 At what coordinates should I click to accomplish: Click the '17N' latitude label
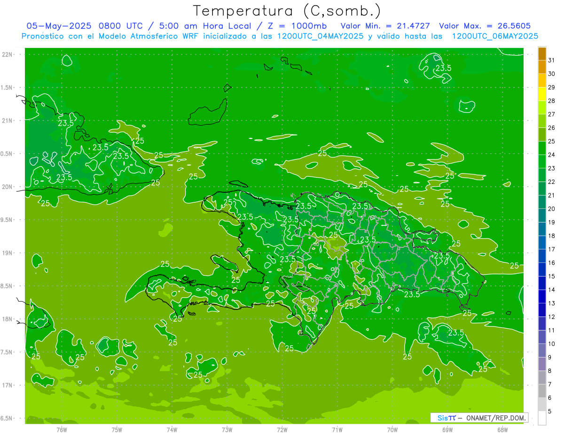[x=8, y=385]
